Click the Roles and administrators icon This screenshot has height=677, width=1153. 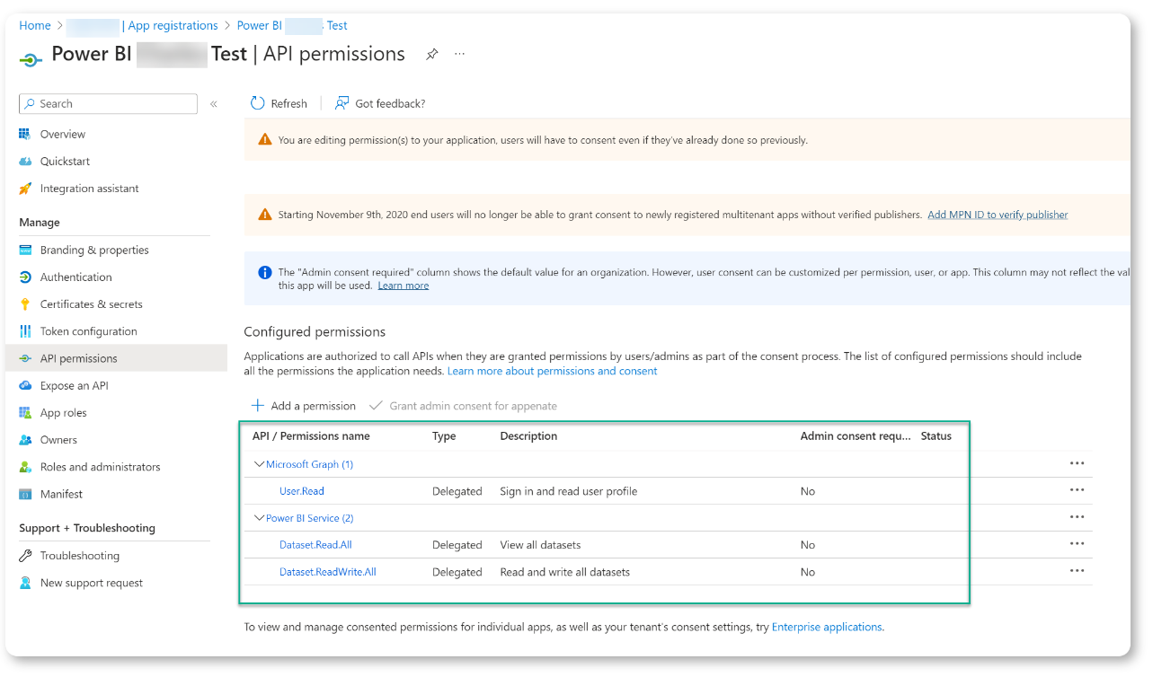click(x=25, y=467)
